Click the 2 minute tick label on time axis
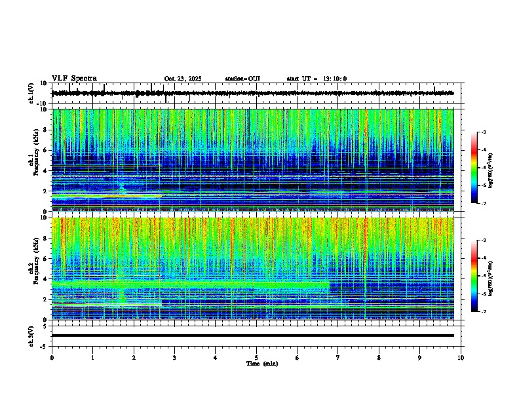Viewport: 519px width, 401px height. pyautogui.click(x=134, y=358)
